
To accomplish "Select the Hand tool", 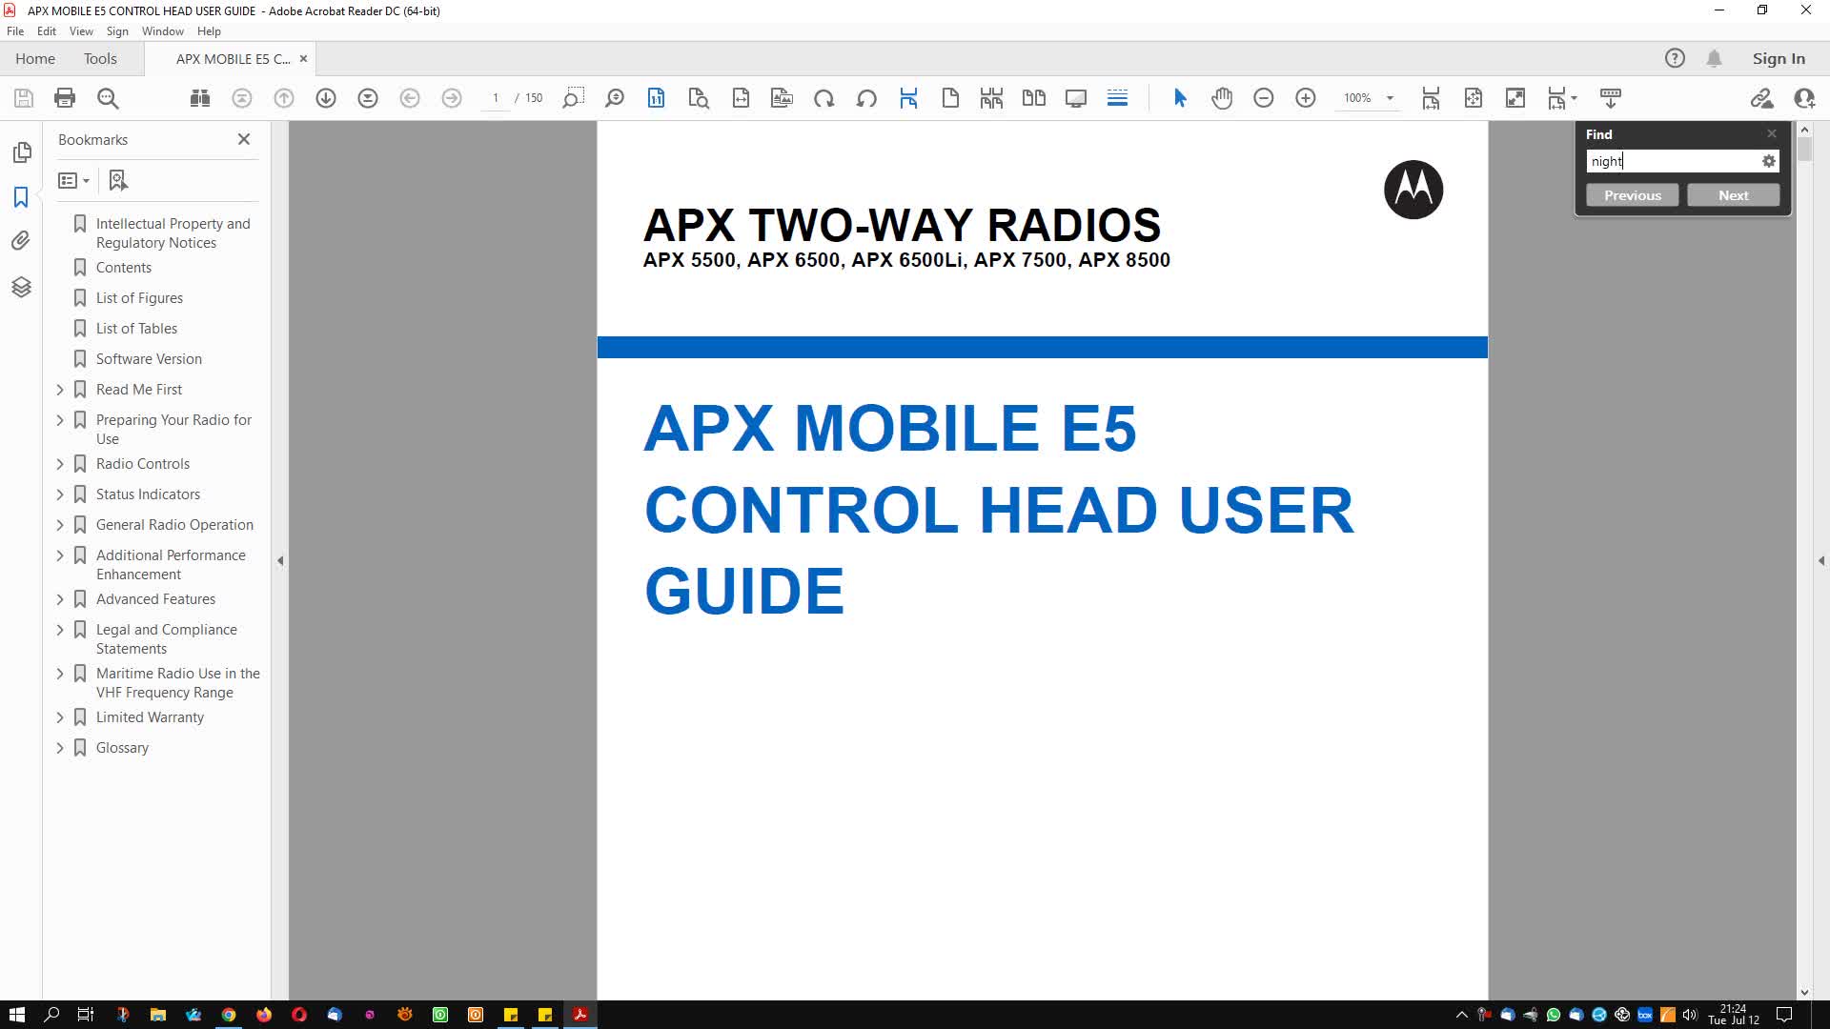I will tap(1223, 98).
